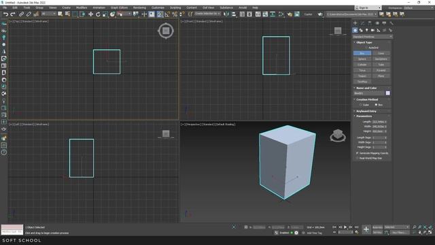The width and height of the screenshot is (435, 245).
Task: Toggle the Angle Snap icon
Action: (167, 14)
